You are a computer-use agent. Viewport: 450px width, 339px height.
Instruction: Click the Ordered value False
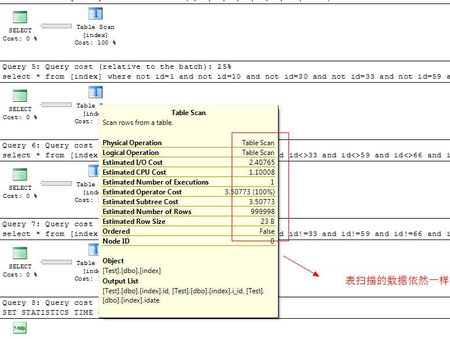tap(267, 231)
